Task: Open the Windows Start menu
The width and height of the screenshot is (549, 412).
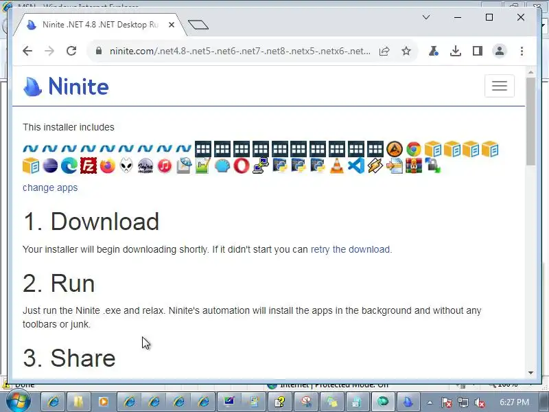Action: click(19, 402)
